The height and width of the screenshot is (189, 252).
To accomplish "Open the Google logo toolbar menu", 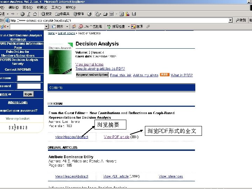I will tap(4, 27).
